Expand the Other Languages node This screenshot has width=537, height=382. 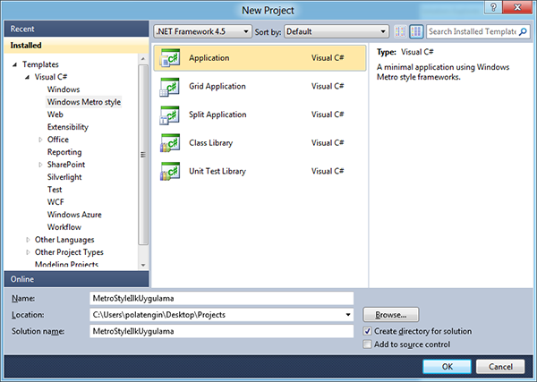pos(28,240)
